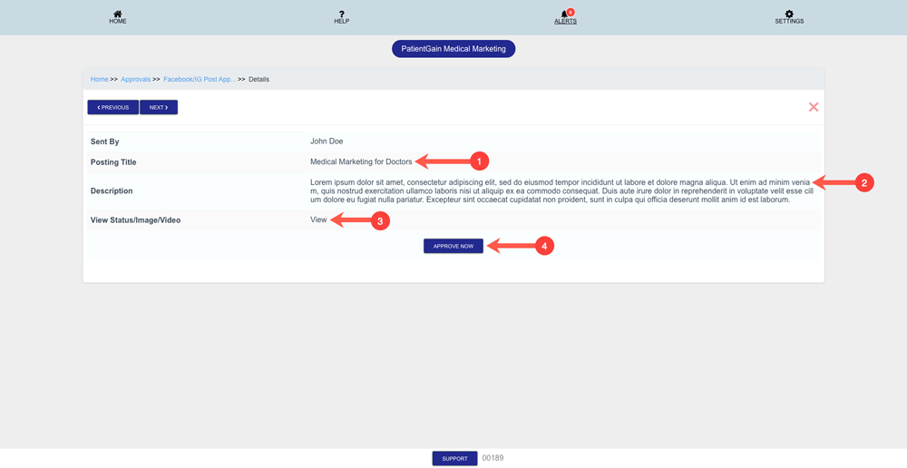Click the Lorem ipsum description text
Image resolution: width=907 pixels, height=468 pixels.
[562, 190]
